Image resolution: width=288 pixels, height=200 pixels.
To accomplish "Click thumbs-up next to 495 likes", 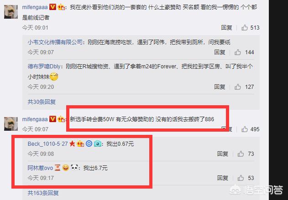I will [x=245, y=129].
